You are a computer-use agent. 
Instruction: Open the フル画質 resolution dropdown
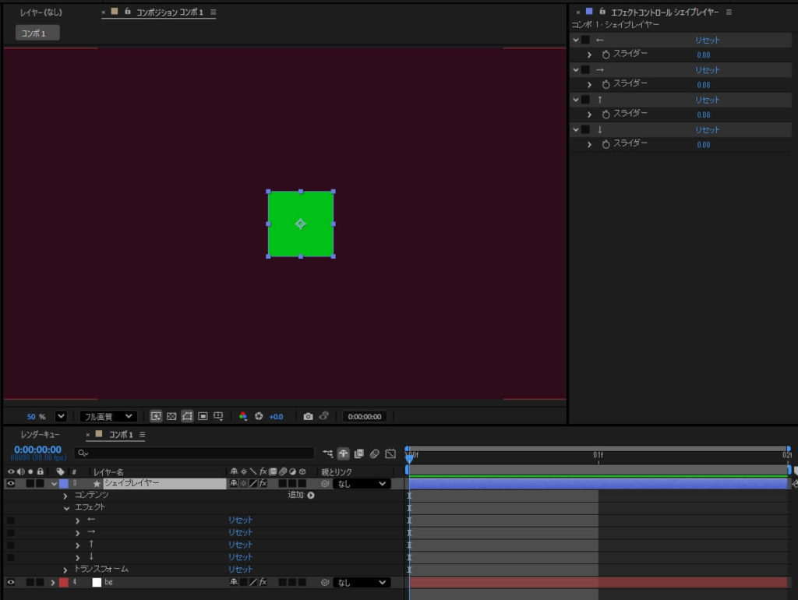(108, 416)
